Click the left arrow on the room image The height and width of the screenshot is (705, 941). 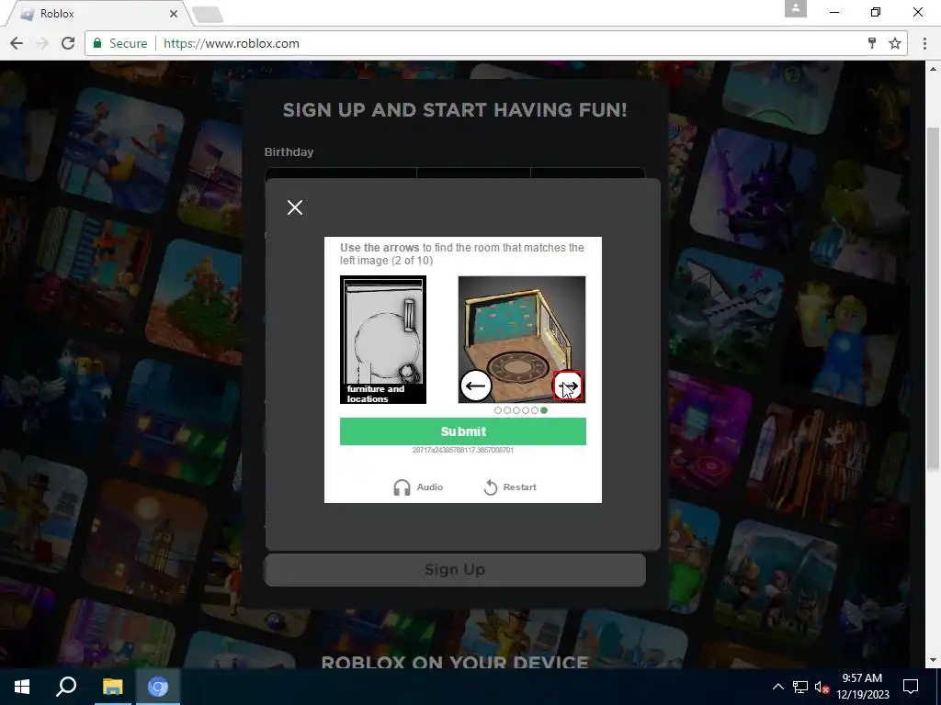tap(476, 386)
